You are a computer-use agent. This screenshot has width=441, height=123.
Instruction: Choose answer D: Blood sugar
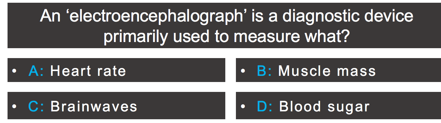[x=338, y=106]
